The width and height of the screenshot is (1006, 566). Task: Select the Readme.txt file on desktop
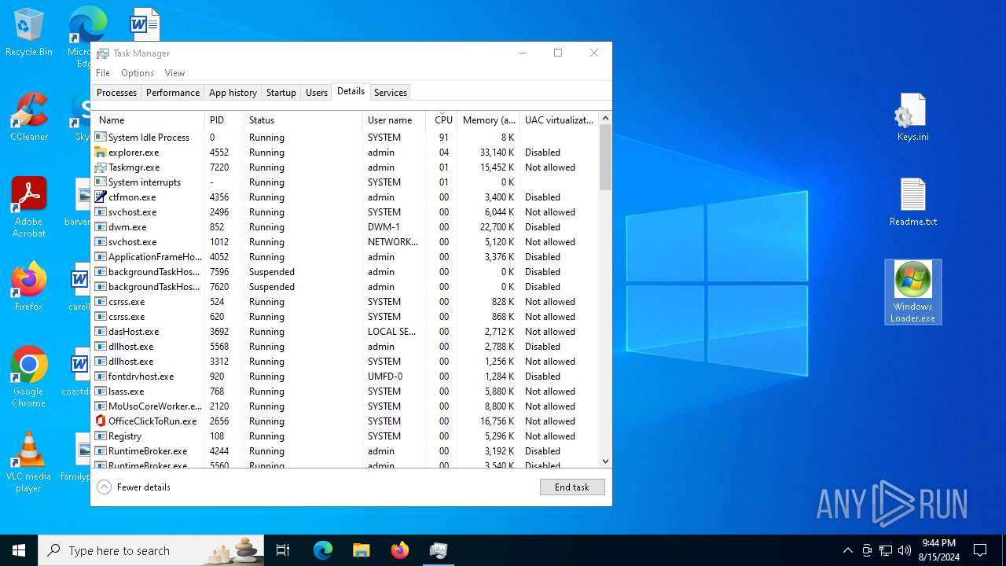[912, 202]
